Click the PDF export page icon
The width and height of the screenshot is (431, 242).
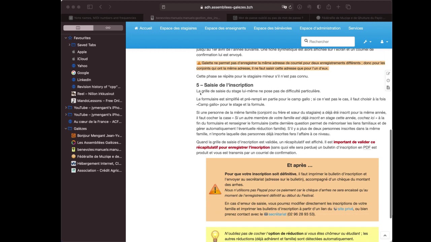click(388, 88)
